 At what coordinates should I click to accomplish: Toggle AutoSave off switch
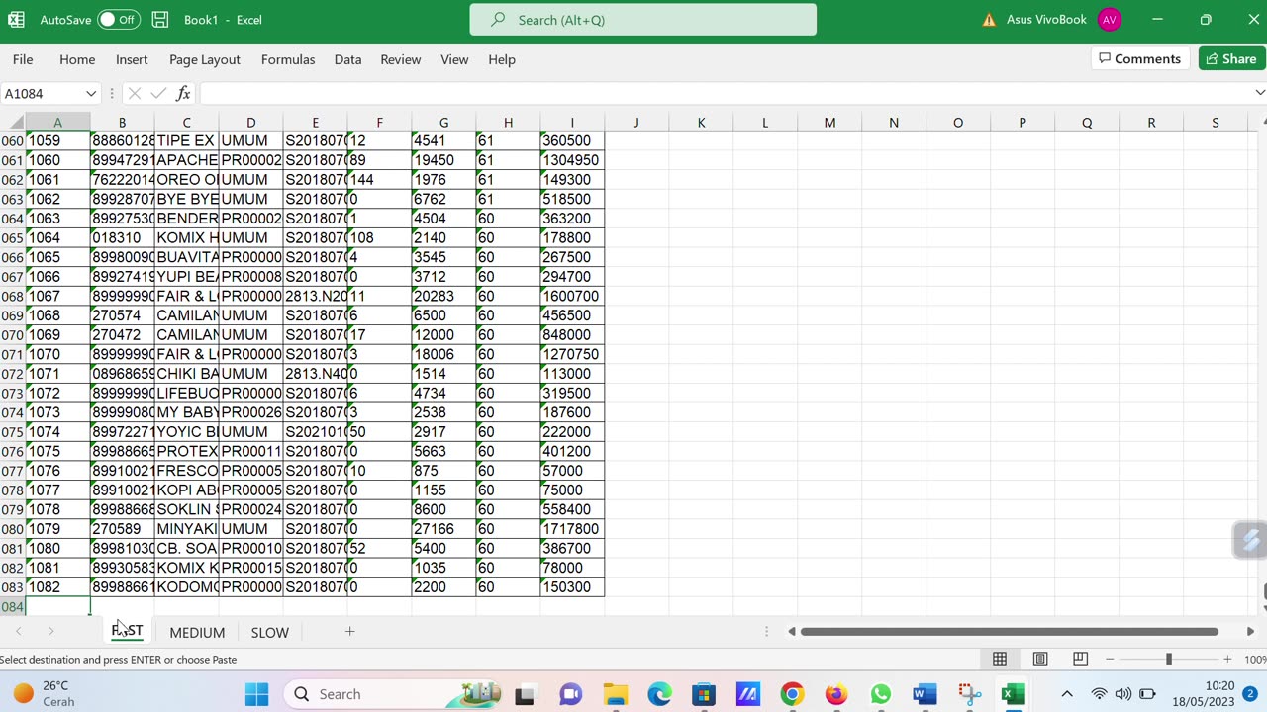pyautogui.click(x=119, y=20)
